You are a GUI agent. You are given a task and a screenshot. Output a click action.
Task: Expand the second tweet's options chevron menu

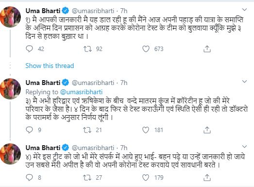[x=244, y=81]
